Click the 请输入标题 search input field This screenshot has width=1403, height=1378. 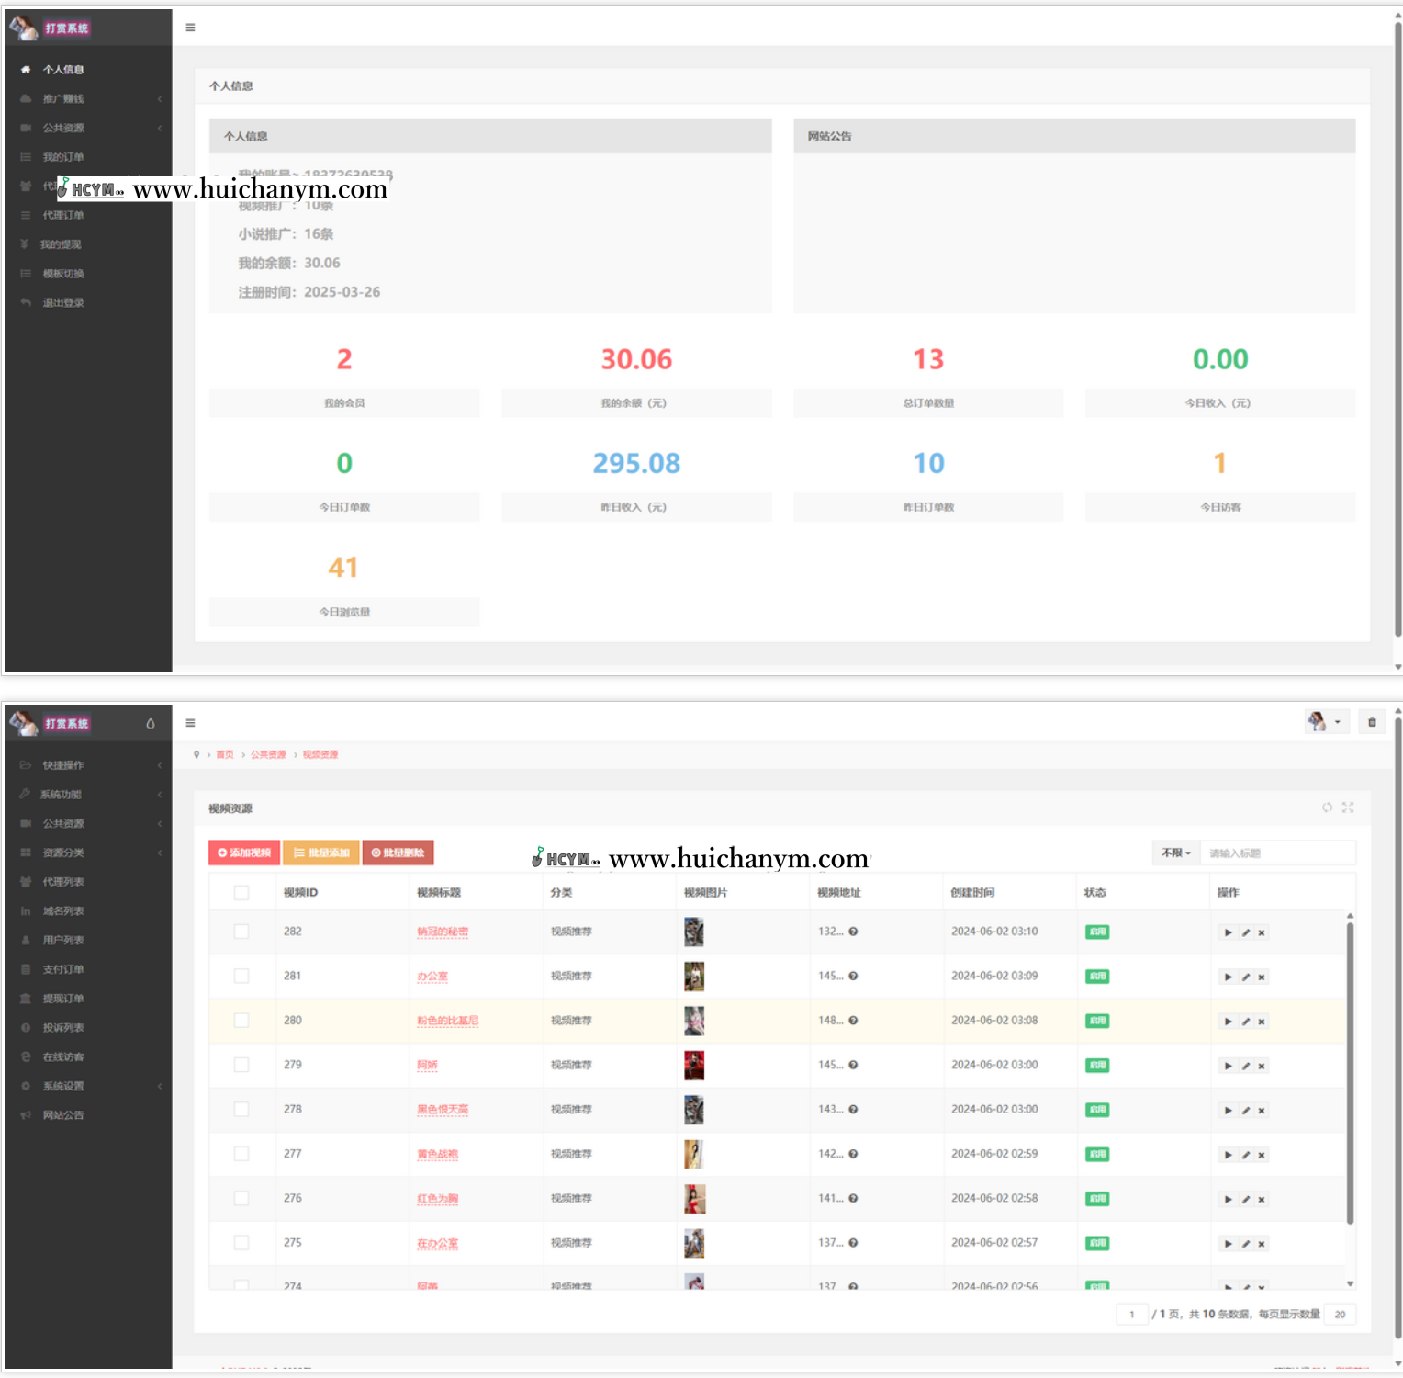1277,853
